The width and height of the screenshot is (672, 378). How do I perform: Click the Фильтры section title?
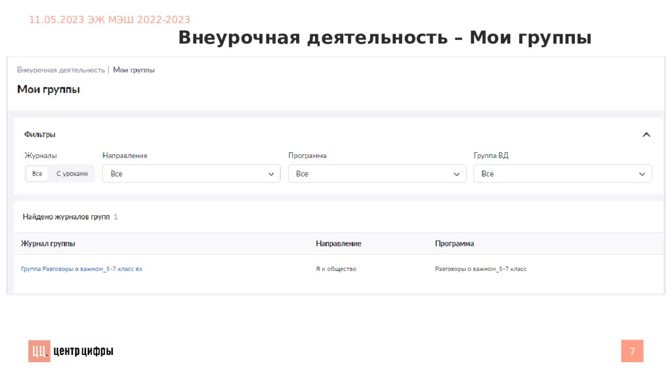pyautogui.click(x=39, y=135)
